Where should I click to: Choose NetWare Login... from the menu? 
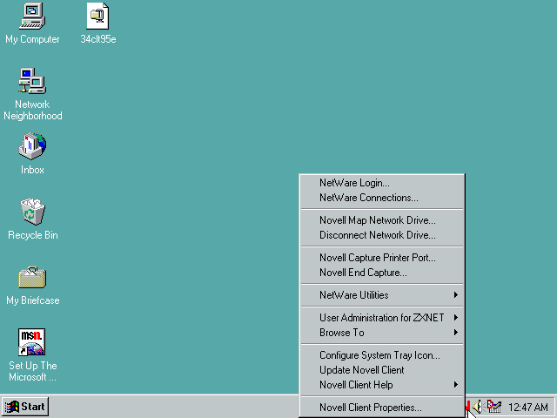[x=382, y=183]
